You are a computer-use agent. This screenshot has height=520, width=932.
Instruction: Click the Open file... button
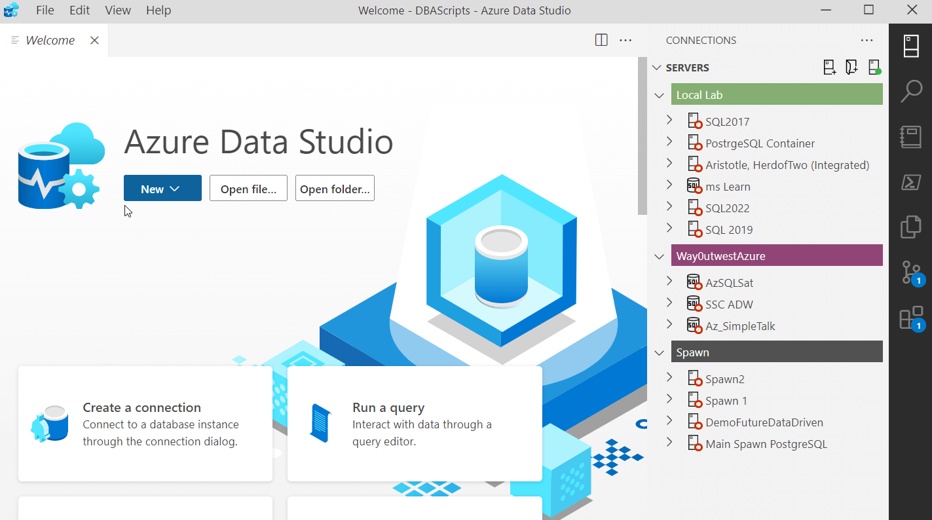click(x=248, y=189)
